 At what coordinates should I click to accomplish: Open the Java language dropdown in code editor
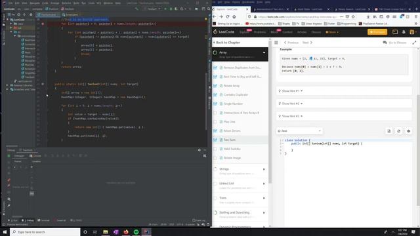click(x=299, y=131)
